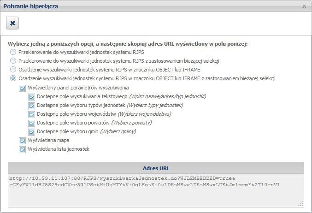Screen dimensions: 312x213
Task: Click the Wybierz jedną z poniższych opcji instruction text
Action: click(x=128, y=44)
